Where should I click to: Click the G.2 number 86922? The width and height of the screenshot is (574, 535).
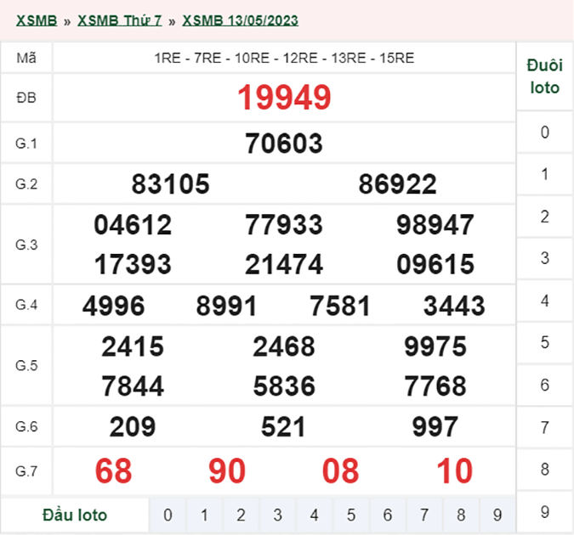[397, 183]
